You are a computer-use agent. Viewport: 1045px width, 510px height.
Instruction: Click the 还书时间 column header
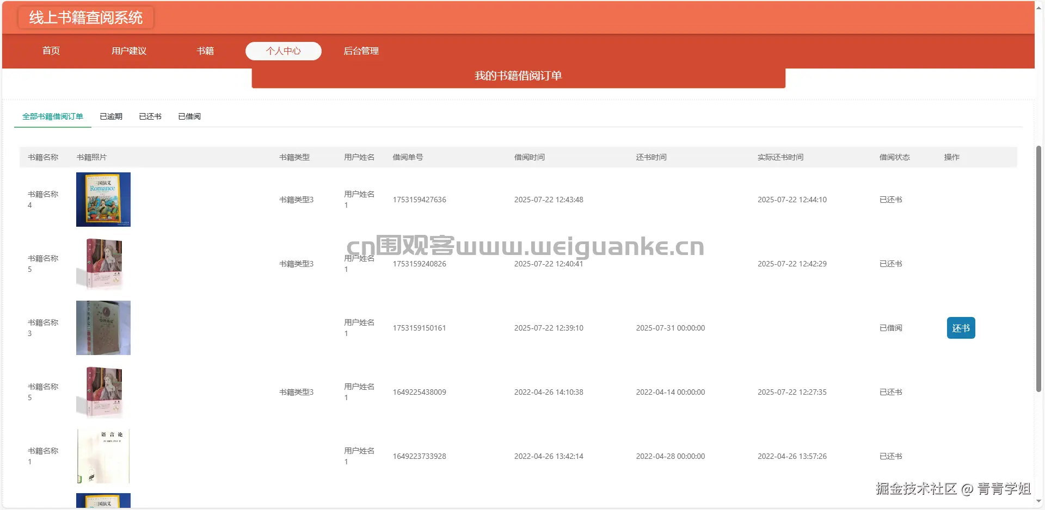tap(651, 157)
